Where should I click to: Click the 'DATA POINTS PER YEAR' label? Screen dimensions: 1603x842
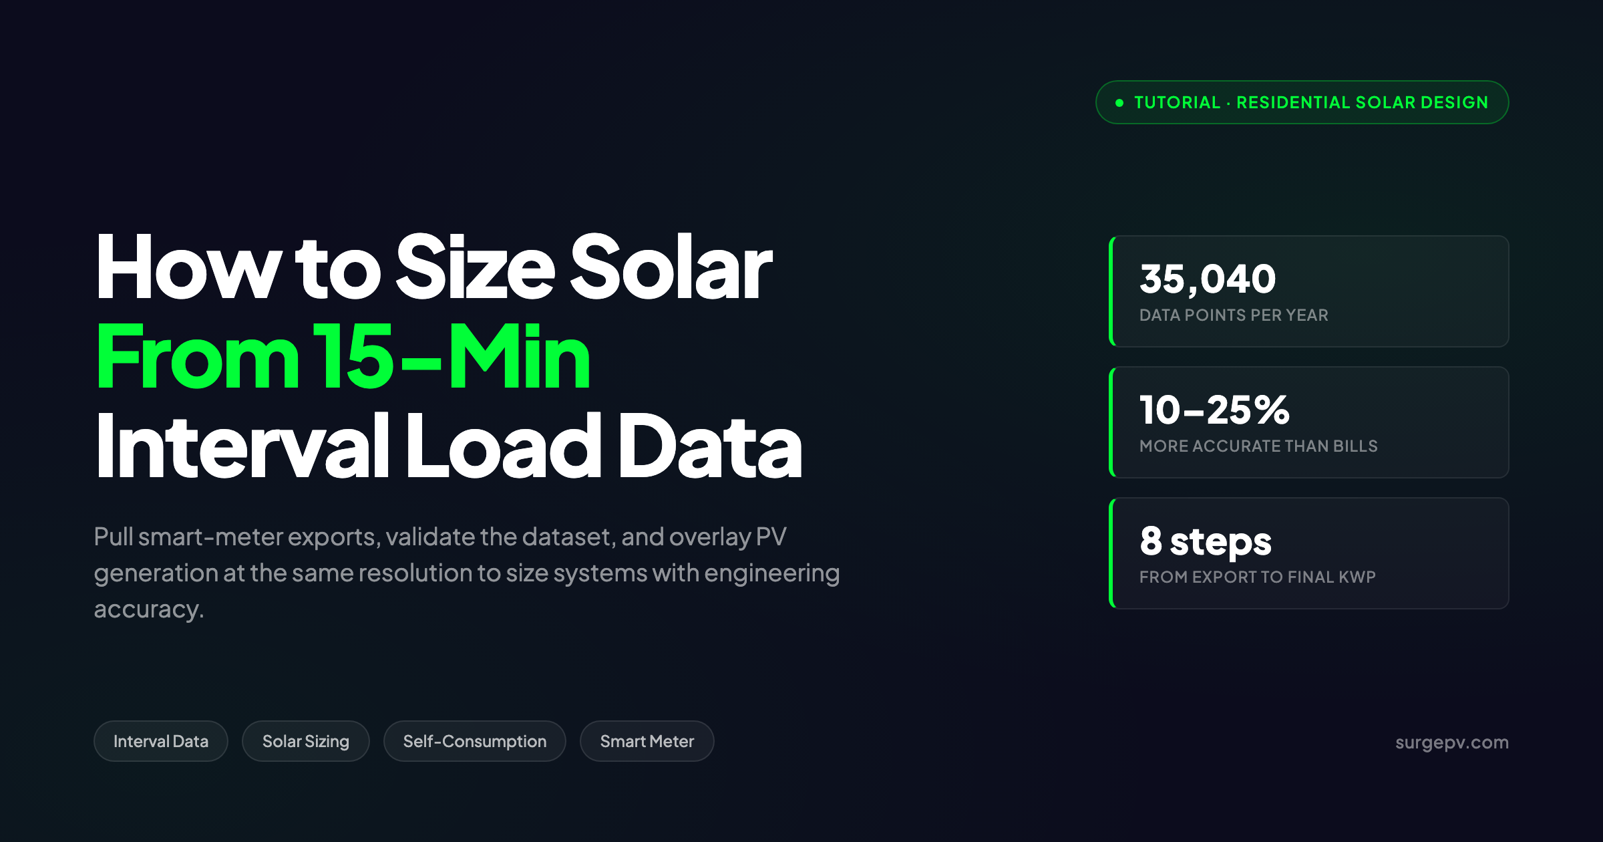1234,315
